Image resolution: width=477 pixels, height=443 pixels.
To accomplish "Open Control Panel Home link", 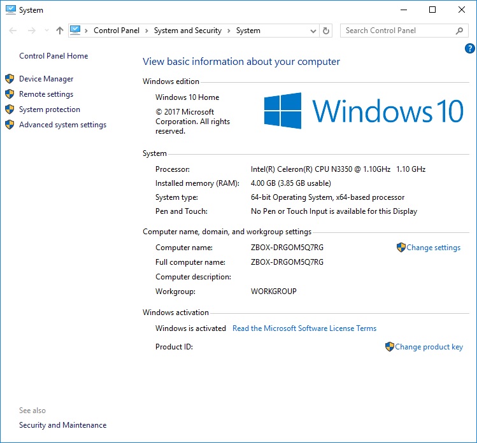I will tap(53, 56).
